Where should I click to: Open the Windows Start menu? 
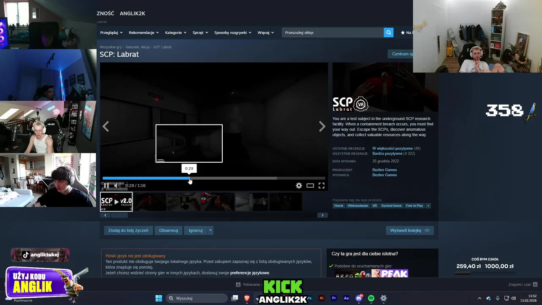pyautogui.click(x=159, y=298)
